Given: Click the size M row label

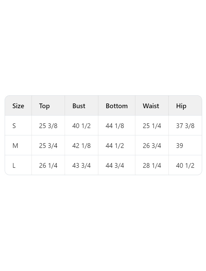Looking at the screenshot, I should [x=15, y=146].
